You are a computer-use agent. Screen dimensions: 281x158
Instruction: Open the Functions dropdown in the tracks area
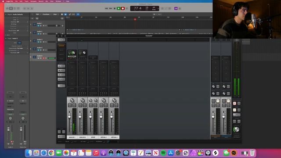47,14
